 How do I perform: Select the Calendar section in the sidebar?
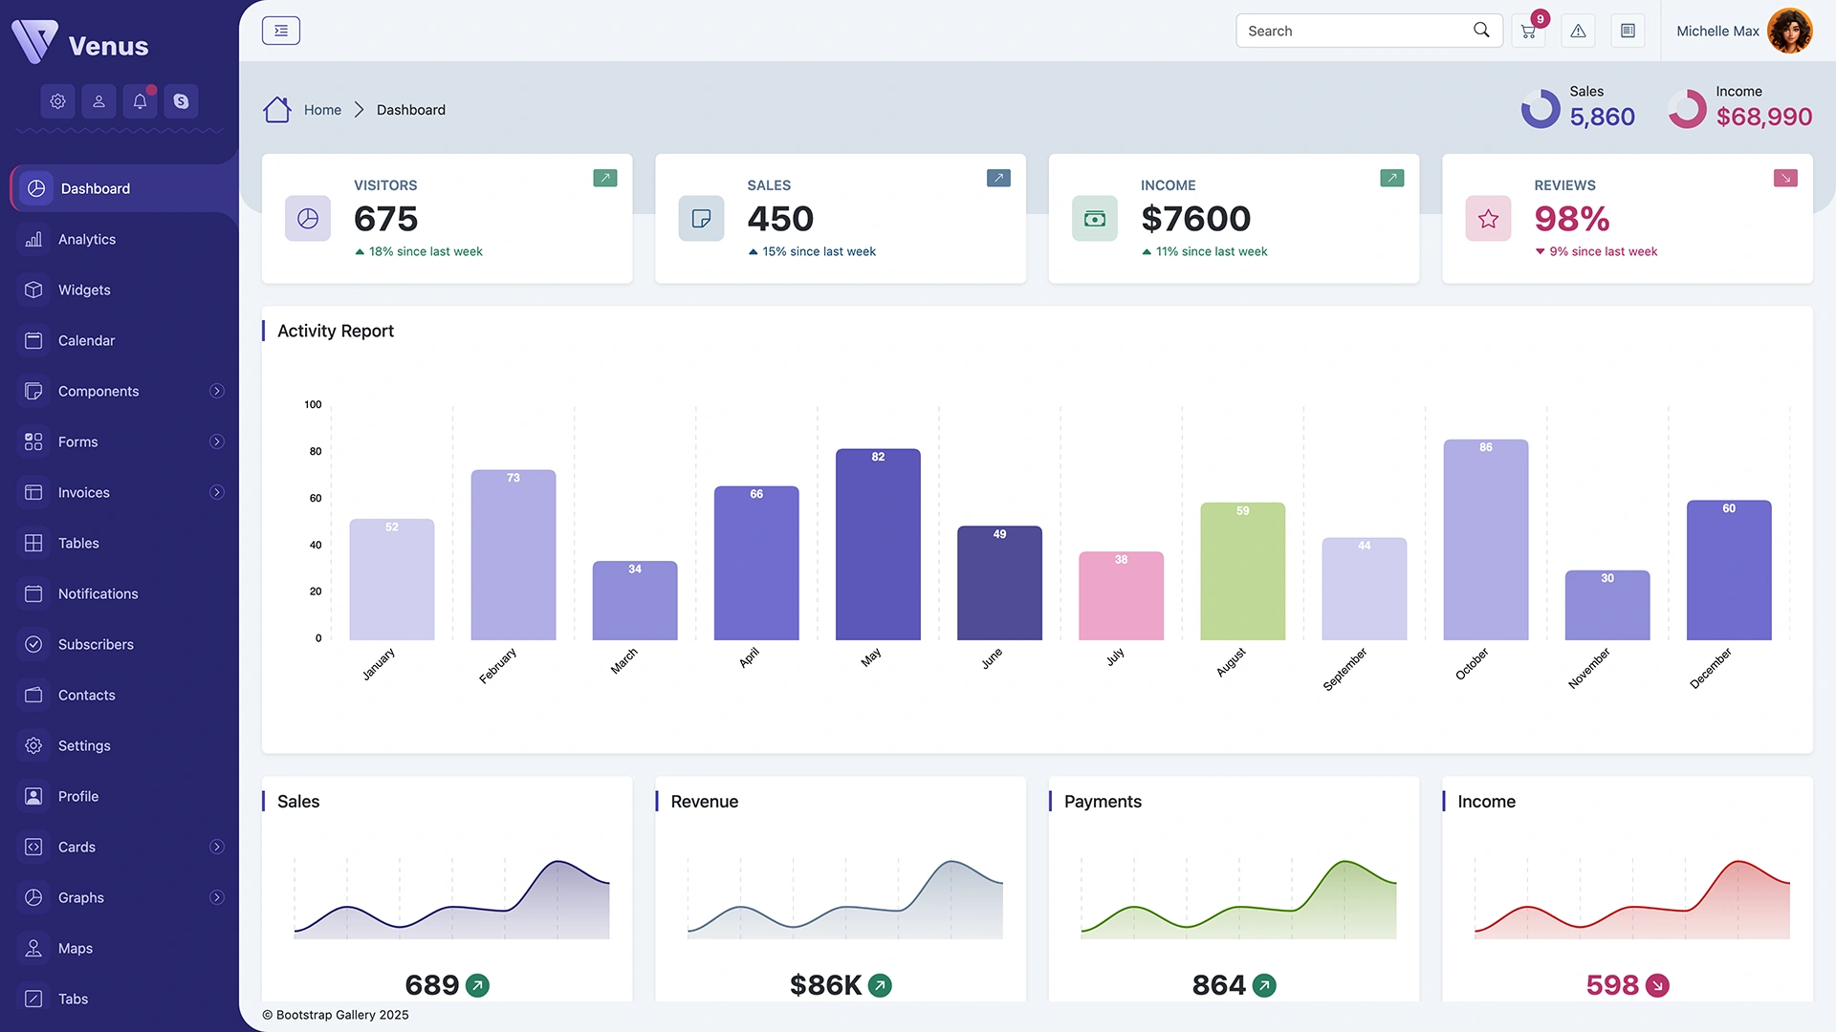[x=86, y=340]
